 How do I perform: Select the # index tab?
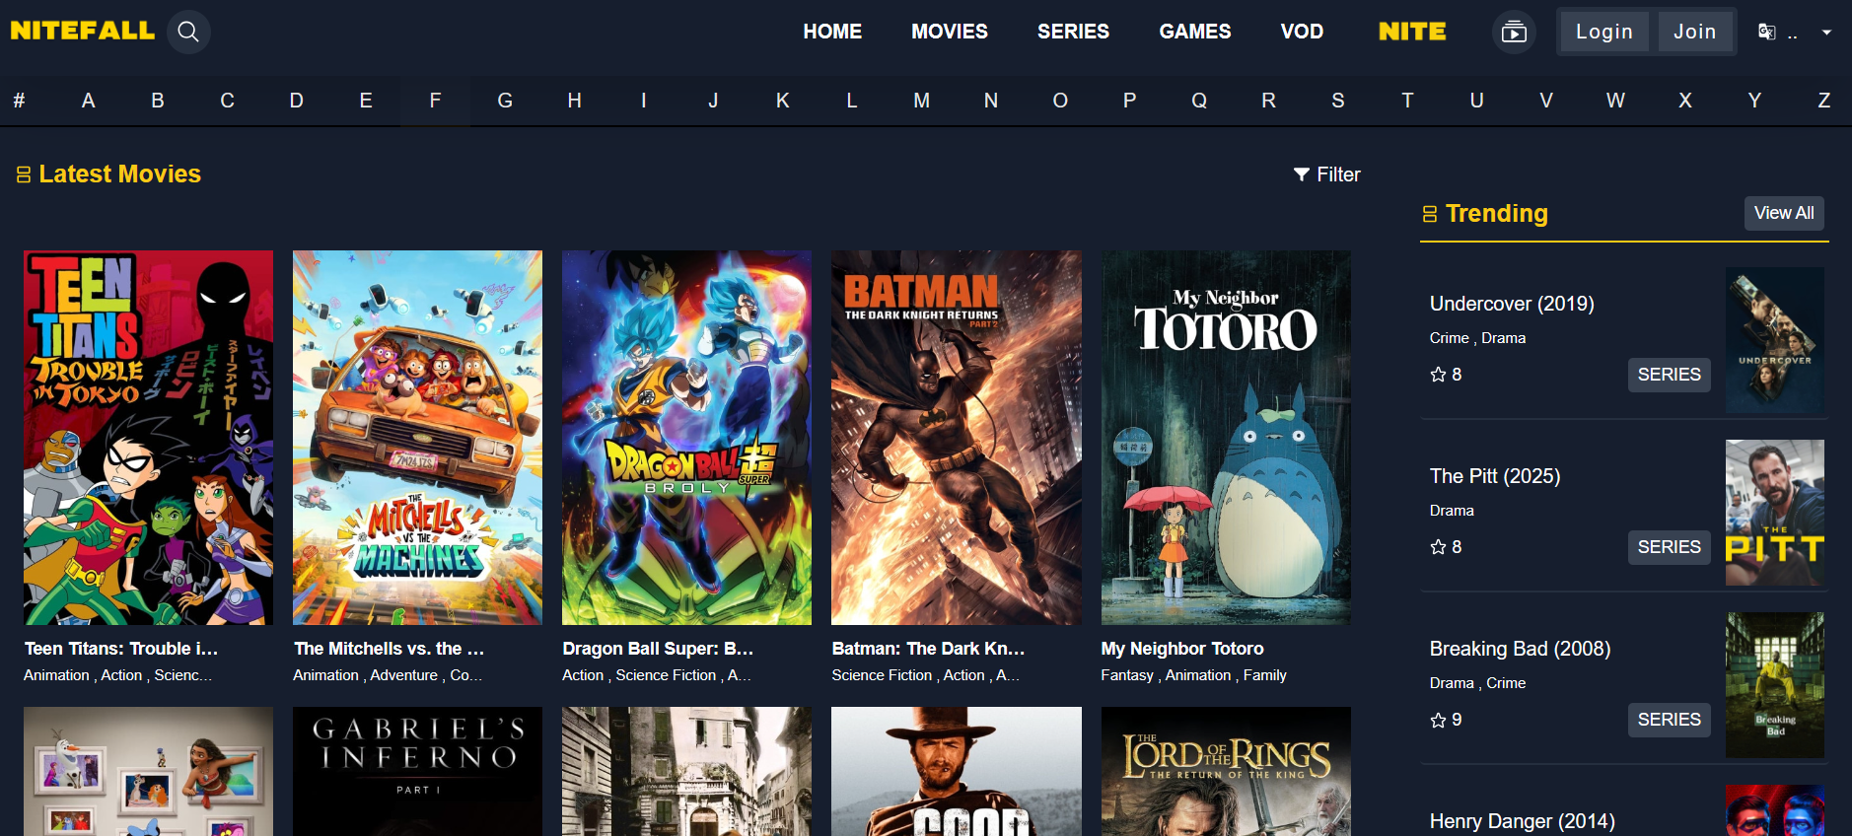click(x=19, y=101)
